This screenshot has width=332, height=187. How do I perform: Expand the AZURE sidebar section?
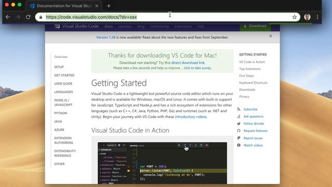[59, 129]
